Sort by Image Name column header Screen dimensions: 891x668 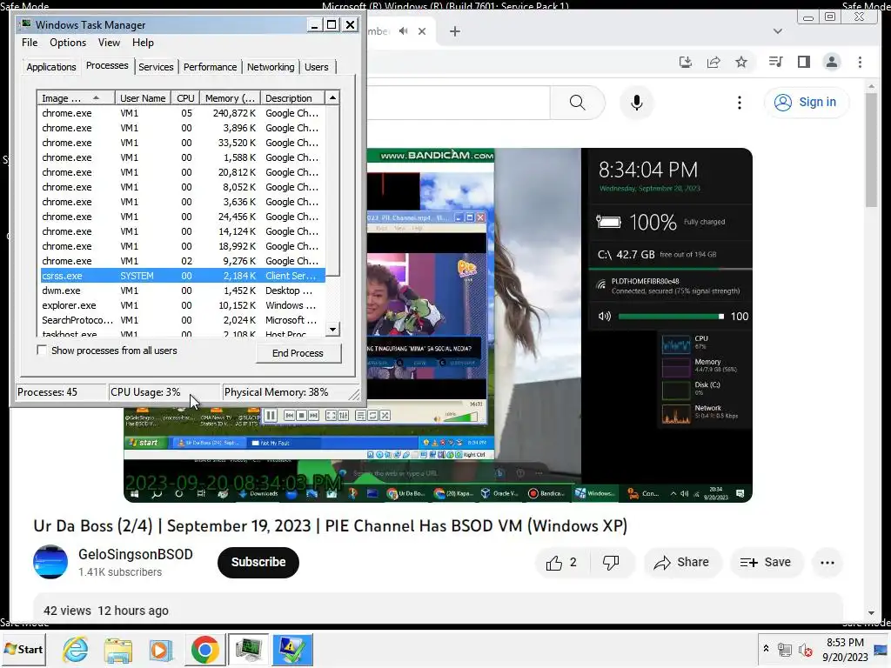pyautogui.click(x=76, y=97)
